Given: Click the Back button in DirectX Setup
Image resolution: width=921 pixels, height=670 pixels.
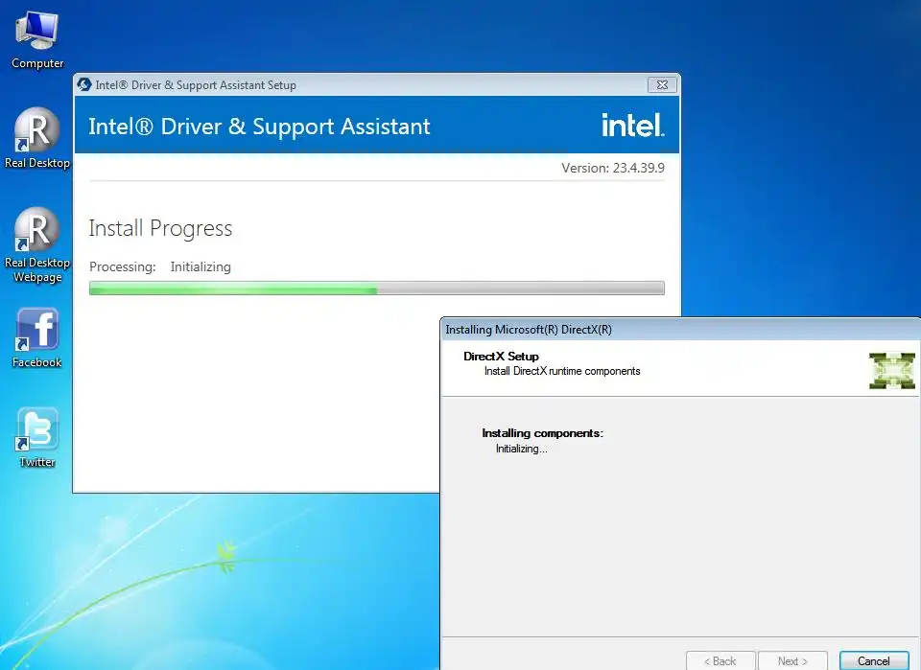Looking at the screenshot, I should coord(720,660).
